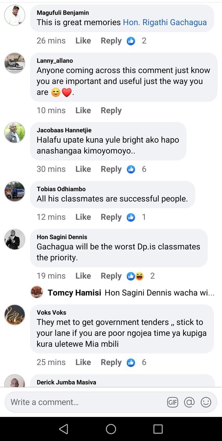Open Magufuli Benjamin's profile name
The height and width of the screenshot is (441, 222).
63,13
